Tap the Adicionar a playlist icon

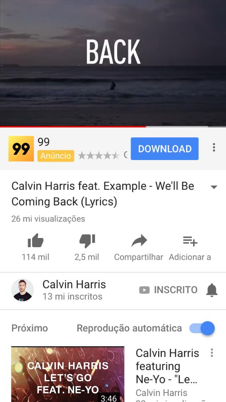[190, 241]
